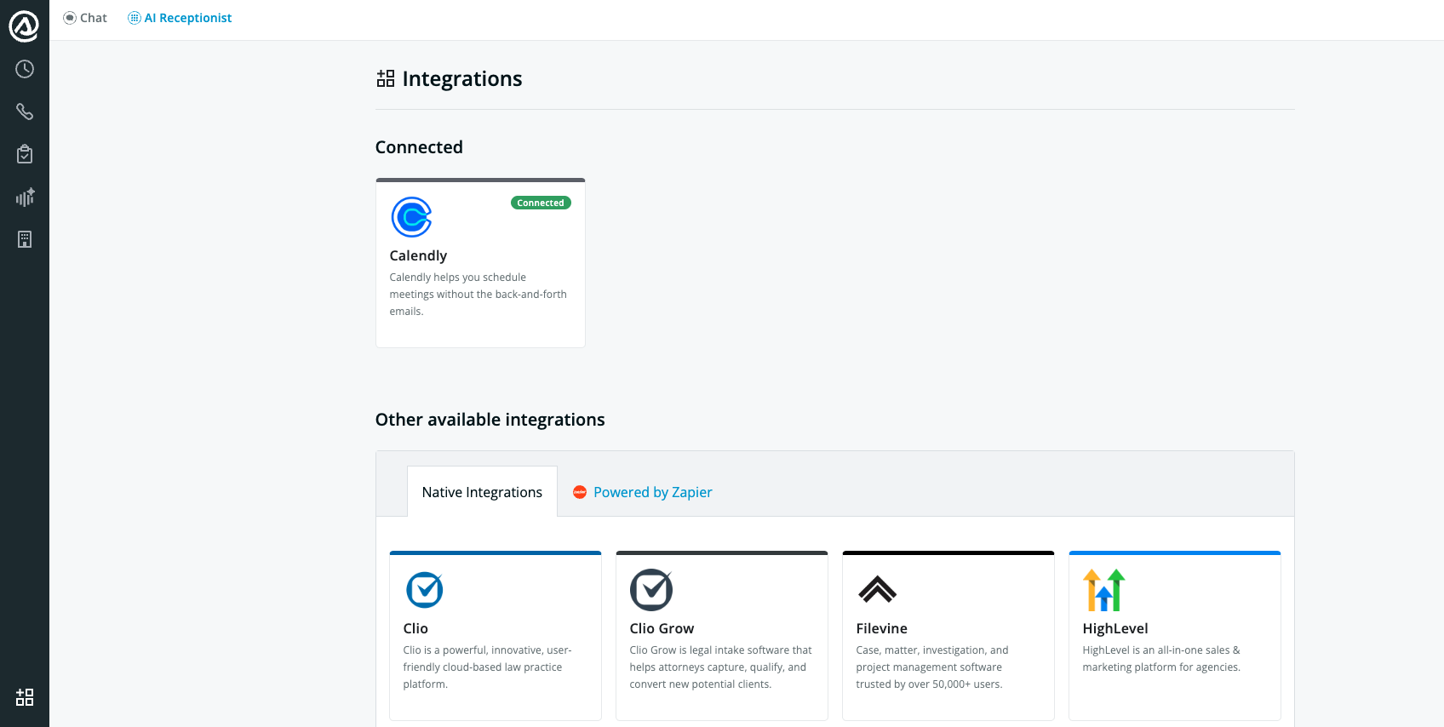1444x727 pixels.
Task: Click the Clio checkmark logo
Action: (424, 590)
